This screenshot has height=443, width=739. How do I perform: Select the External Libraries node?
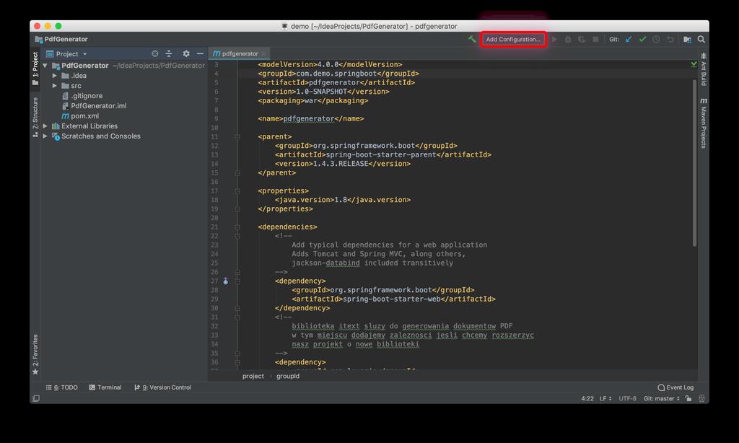click(85, 126)
